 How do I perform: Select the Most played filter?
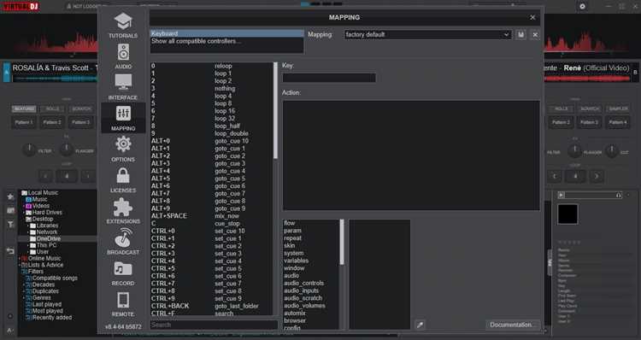(47, 311)
